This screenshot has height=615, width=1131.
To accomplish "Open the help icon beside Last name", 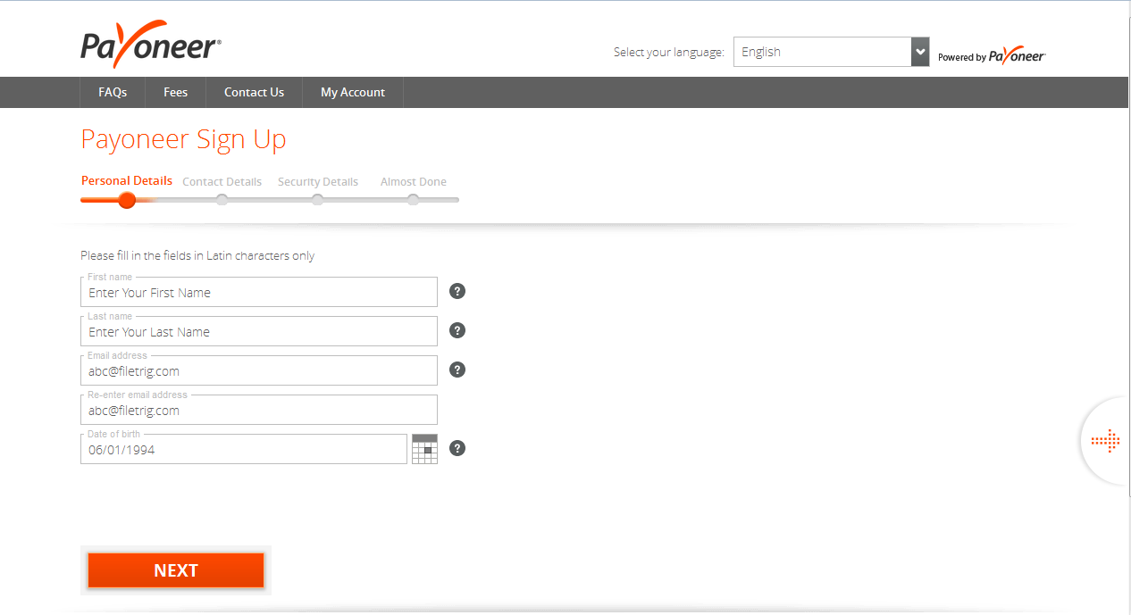I will pos(457,330).
